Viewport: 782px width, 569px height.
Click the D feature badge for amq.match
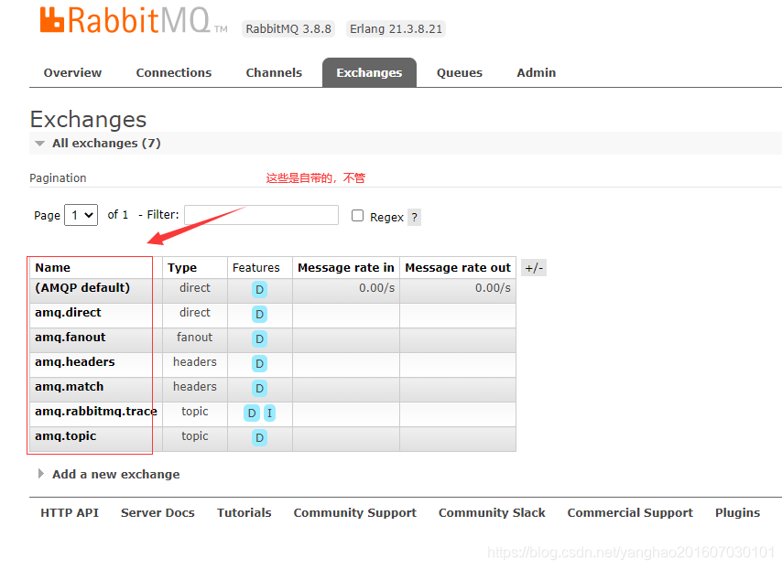[259, 388]
